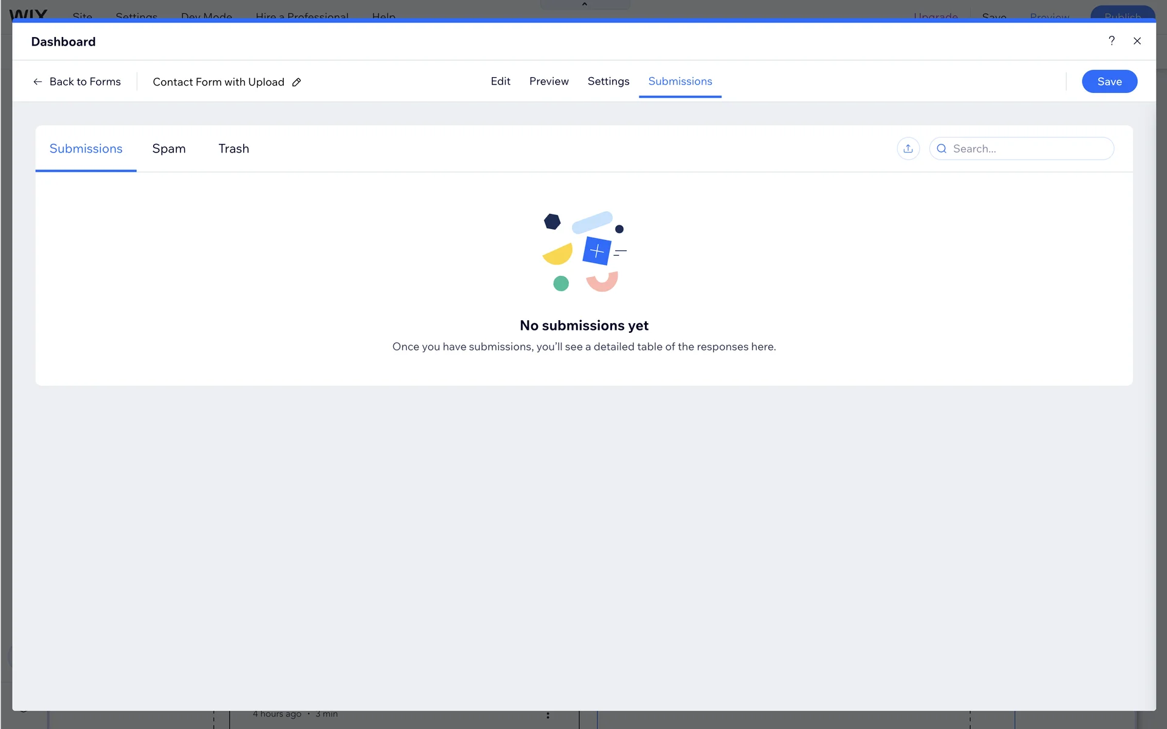Click the pencil icon to rename the form

tap(297, 82)
